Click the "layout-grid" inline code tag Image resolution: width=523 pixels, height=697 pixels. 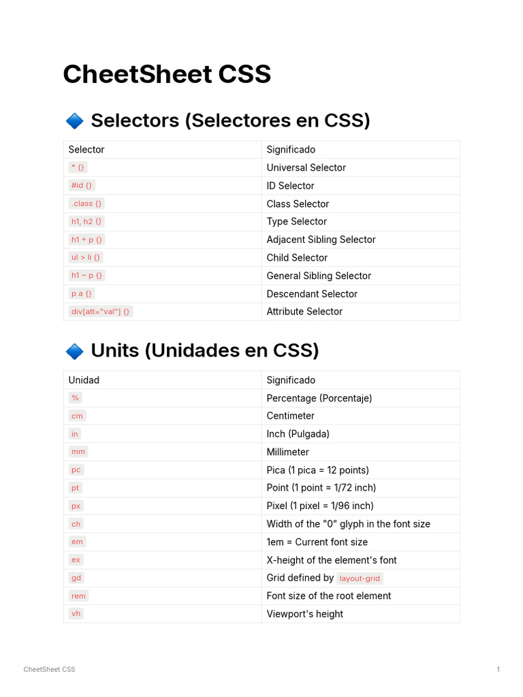click(x=360, y=579)
